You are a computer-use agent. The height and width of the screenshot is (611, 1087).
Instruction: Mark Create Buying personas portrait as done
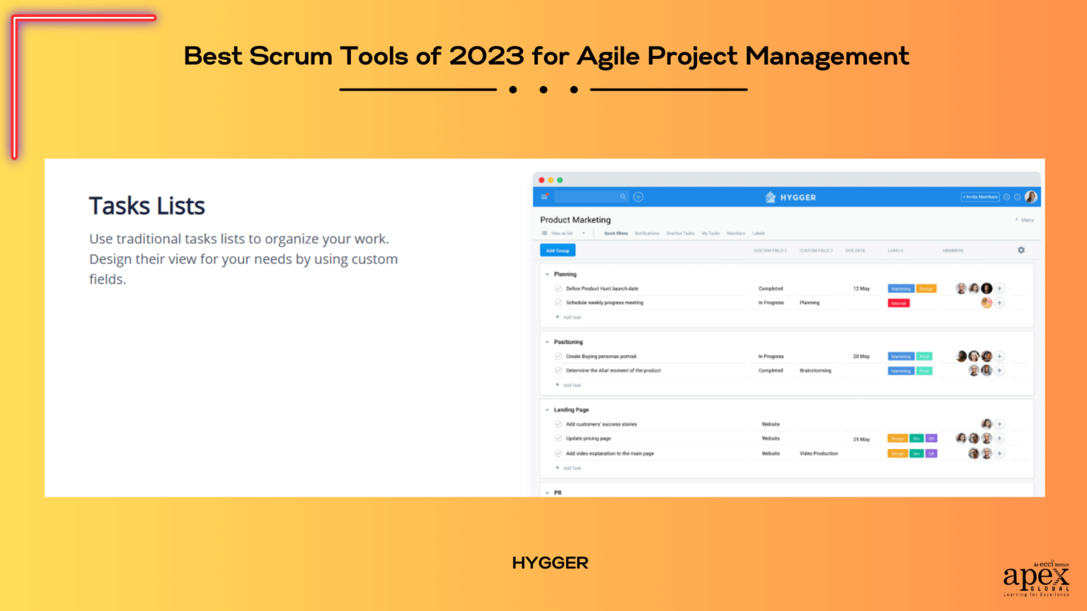click(558, 356)
